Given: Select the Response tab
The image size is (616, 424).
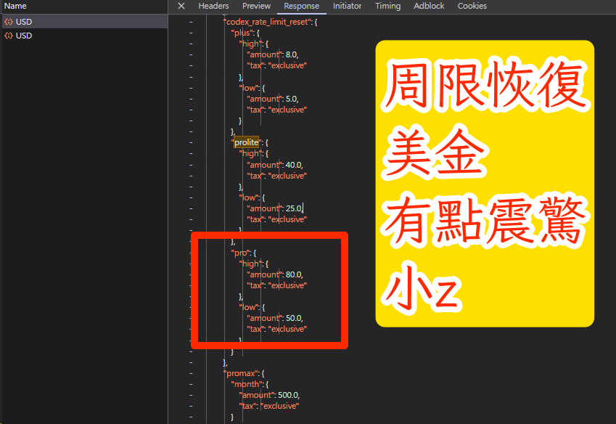Looking at the screenshot, I should pos(301,6).
